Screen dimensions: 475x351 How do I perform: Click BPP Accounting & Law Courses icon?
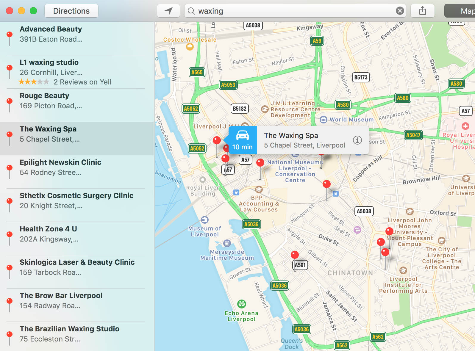click(x=259, y=189)
